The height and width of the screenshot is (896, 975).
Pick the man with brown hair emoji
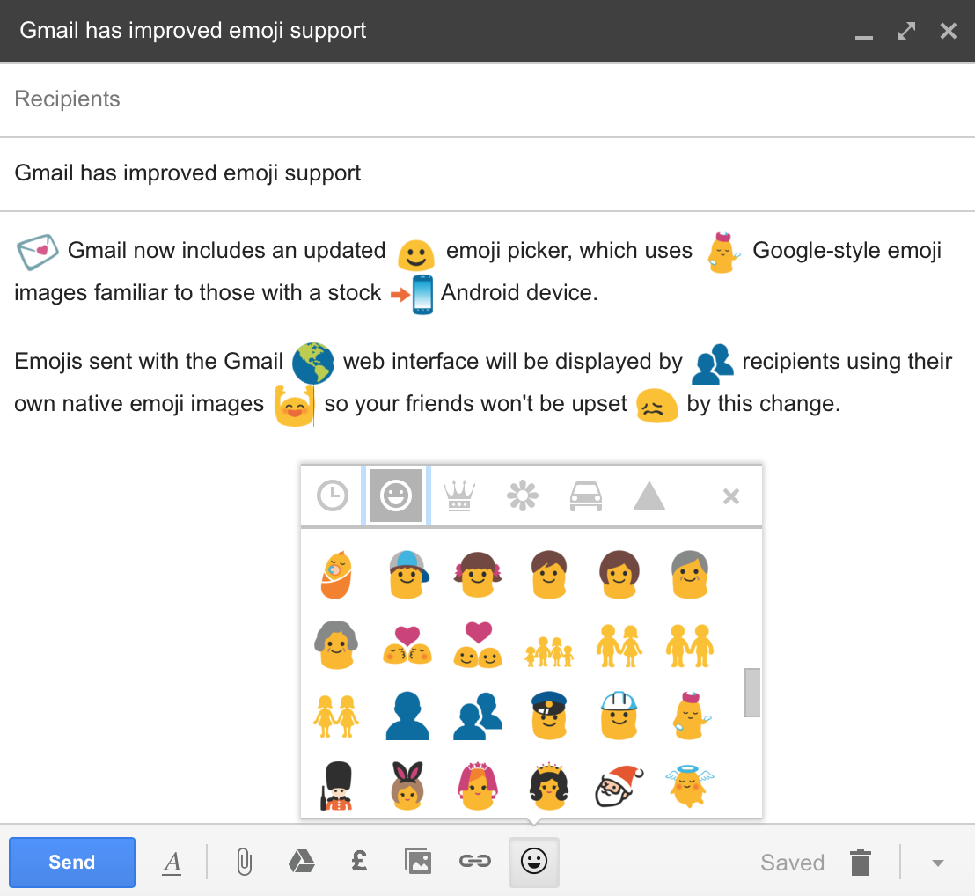[549, 575]
